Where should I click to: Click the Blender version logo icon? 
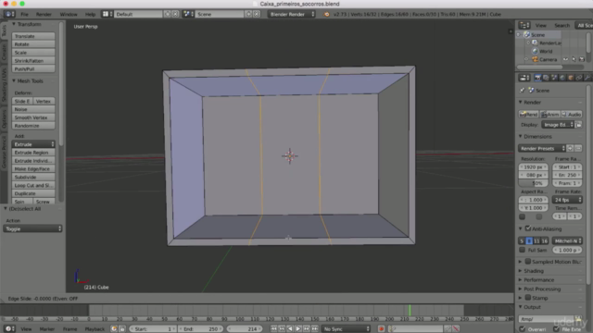(326, 15)
